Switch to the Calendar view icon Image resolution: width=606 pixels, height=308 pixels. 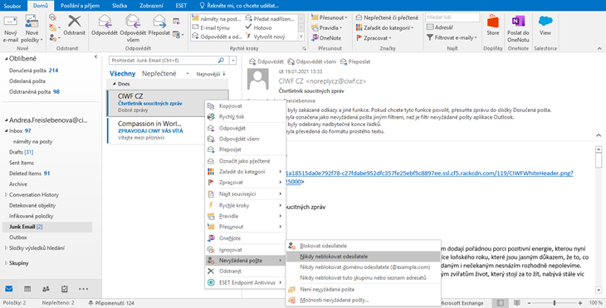(x=27, y=289)
